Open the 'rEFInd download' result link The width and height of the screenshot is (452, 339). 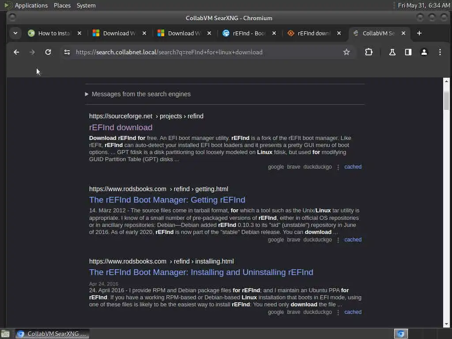(x=121, y=128)
